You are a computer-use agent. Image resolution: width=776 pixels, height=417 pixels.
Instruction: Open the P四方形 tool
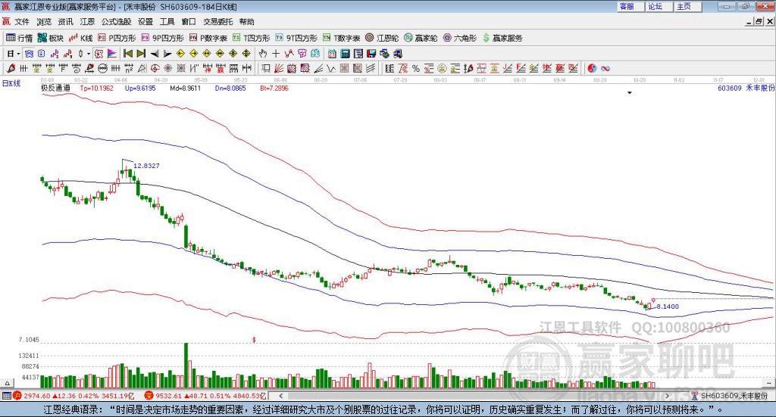(117, 38)
